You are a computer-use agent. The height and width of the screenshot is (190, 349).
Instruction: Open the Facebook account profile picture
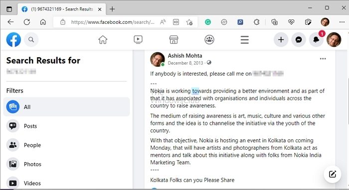point(334,40)
